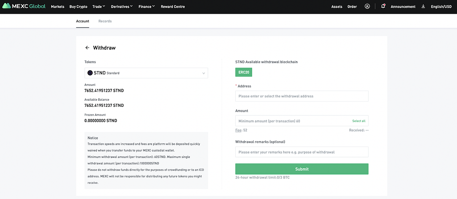
Task: Click the underlined Fee label
Action: [x=238, y=130]
